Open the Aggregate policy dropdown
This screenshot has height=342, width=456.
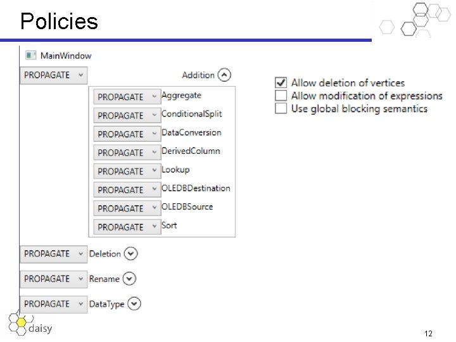click(127, 97)
